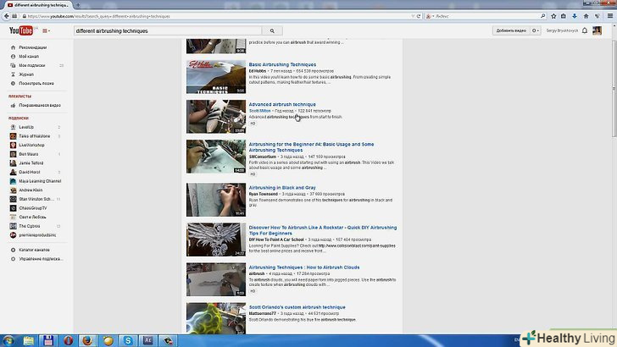Go to Firefox home page icon
Viewport: 617px width, 347px height.
point(592,16)
